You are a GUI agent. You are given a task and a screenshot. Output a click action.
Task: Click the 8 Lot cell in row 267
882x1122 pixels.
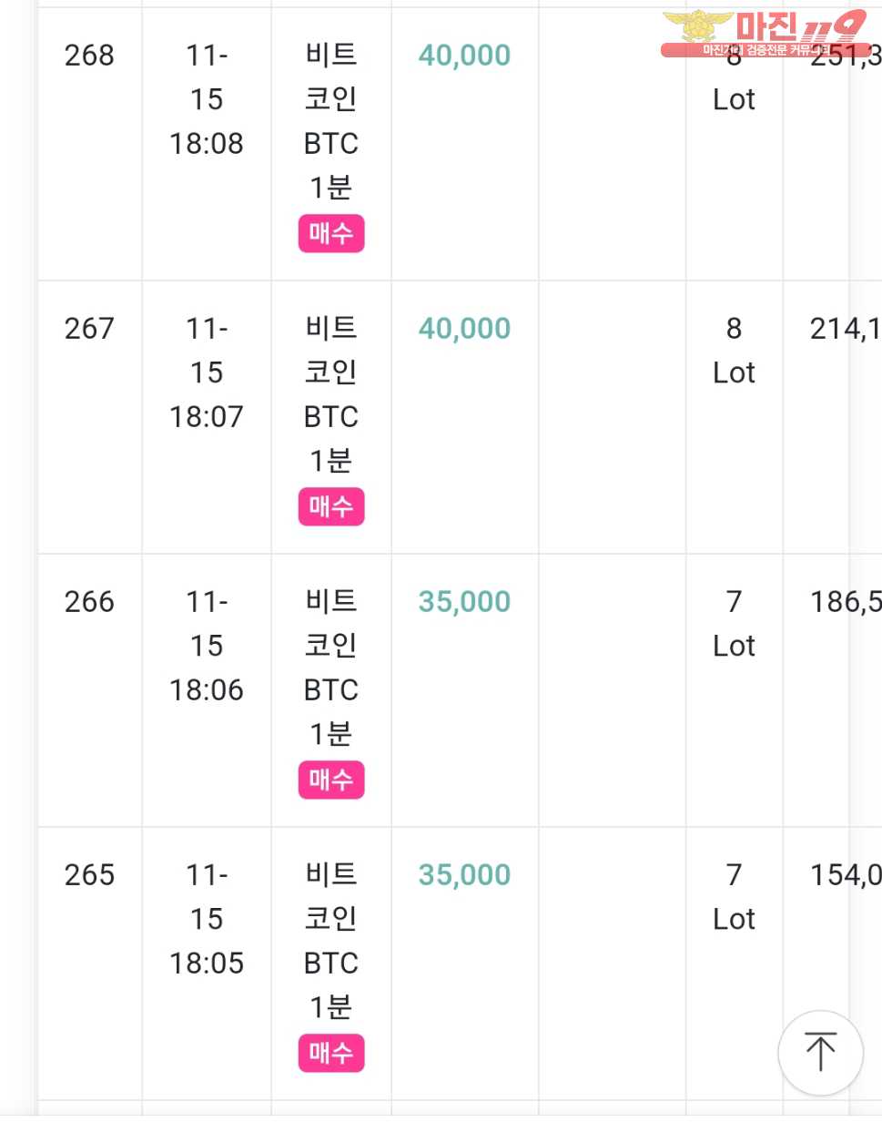click(734, 351)
